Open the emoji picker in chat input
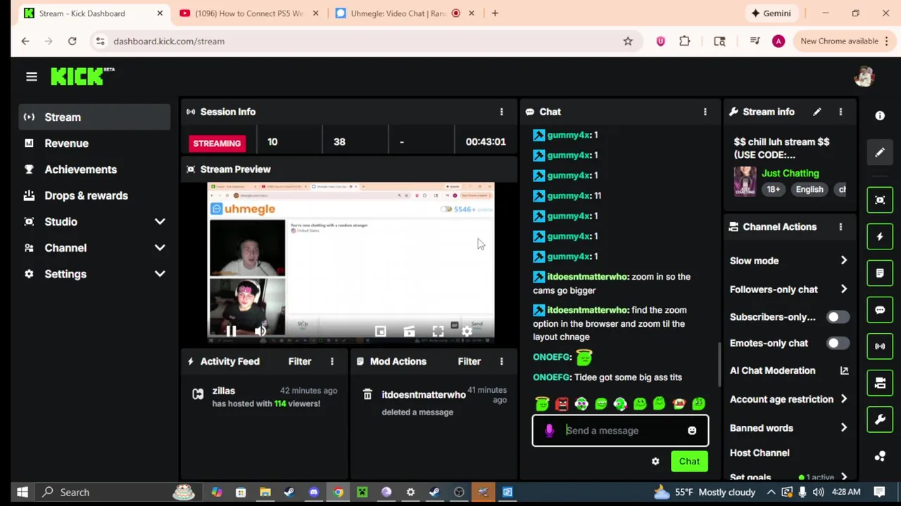 (x=692, y=431)
